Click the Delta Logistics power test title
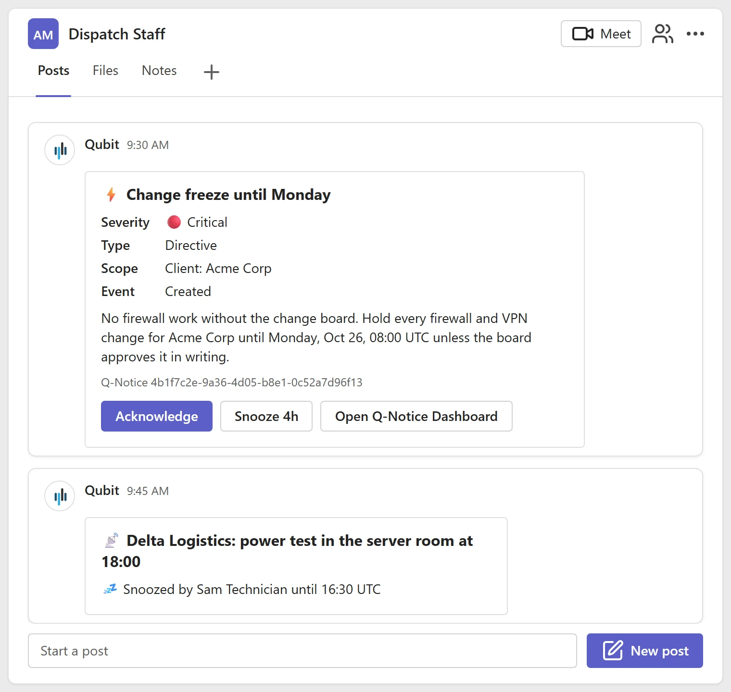Screen dimensions: 731x692 coord(287,551)
